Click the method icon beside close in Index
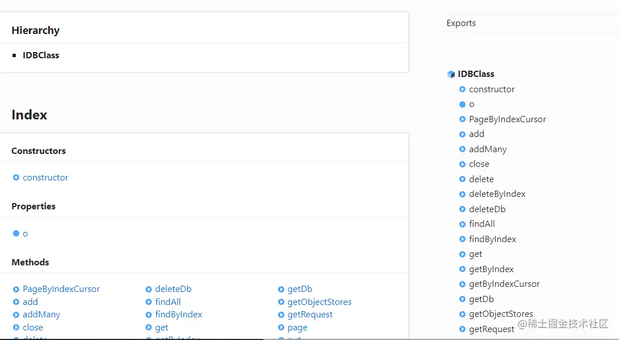 (x=16, y=328)
